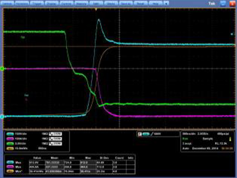
Task: Click the St Dev column header in measurement table
Action: pyautogui.click(x=104, y=158)
